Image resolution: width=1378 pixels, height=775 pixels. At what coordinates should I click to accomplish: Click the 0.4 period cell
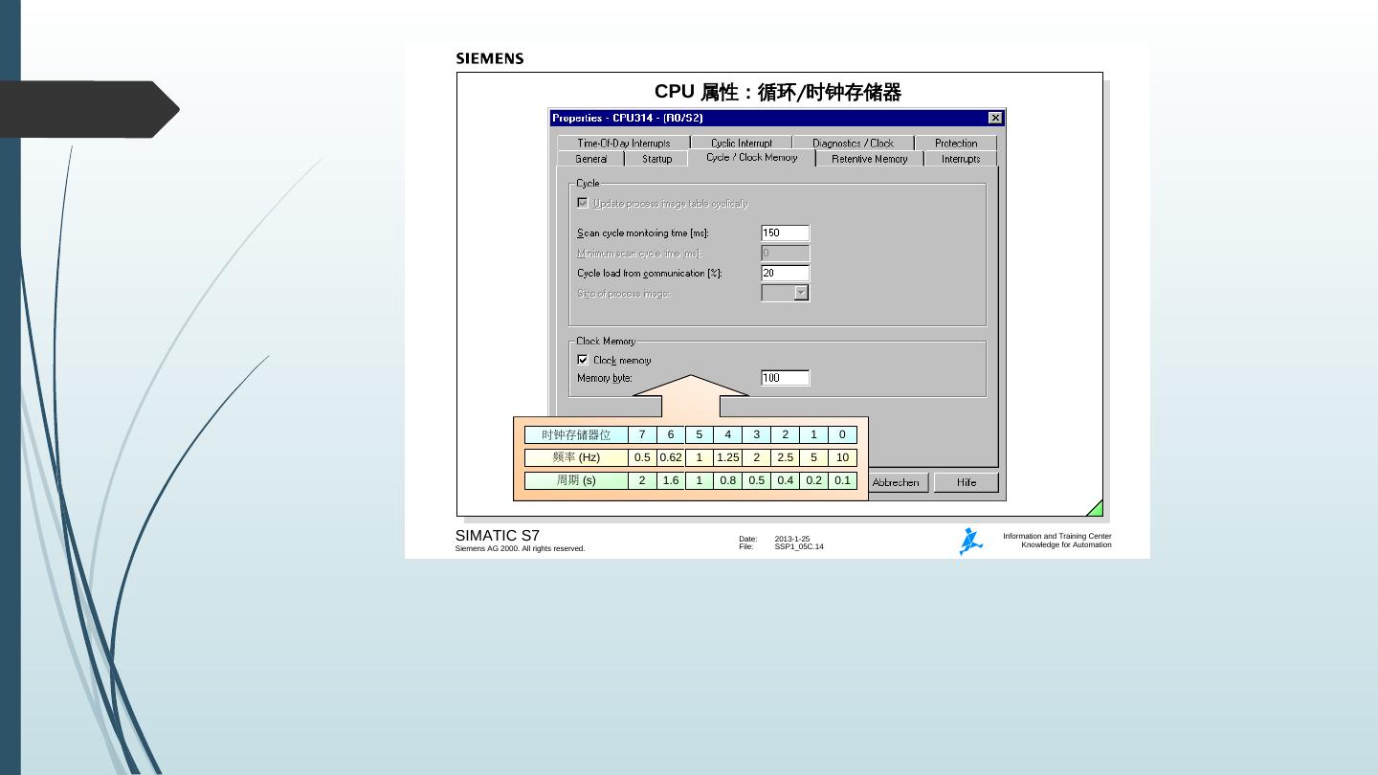click(786, 480)
